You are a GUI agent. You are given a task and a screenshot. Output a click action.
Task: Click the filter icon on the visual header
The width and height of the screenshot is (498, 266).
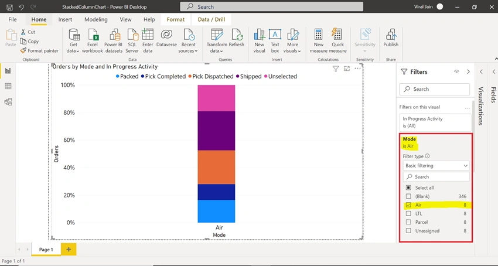pos(335,69)
